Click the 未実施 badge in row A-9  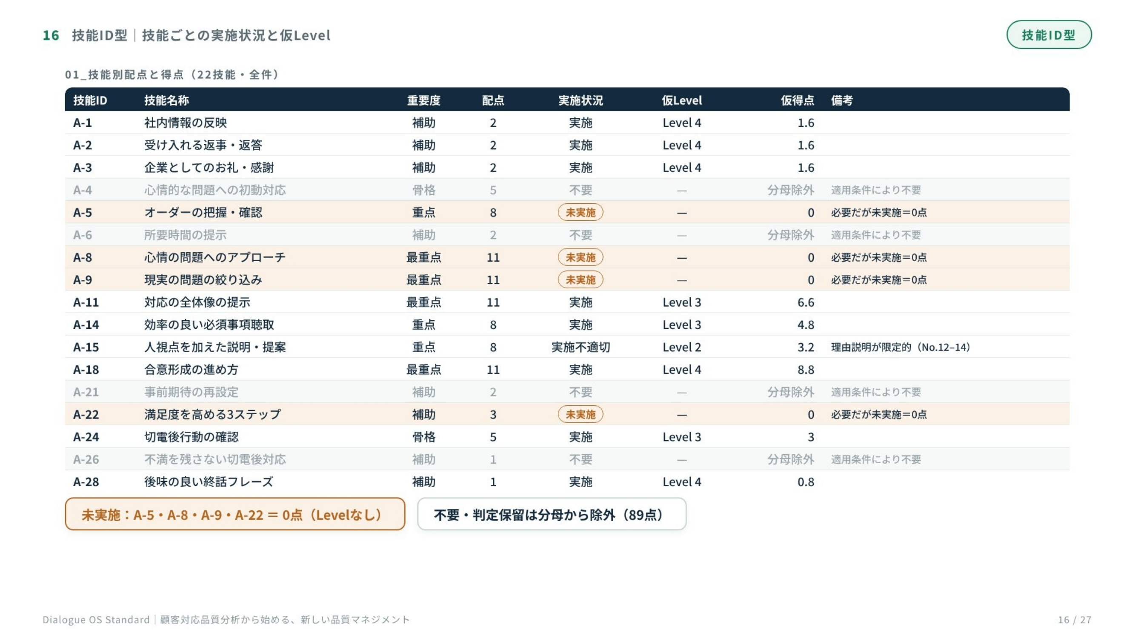580,280
